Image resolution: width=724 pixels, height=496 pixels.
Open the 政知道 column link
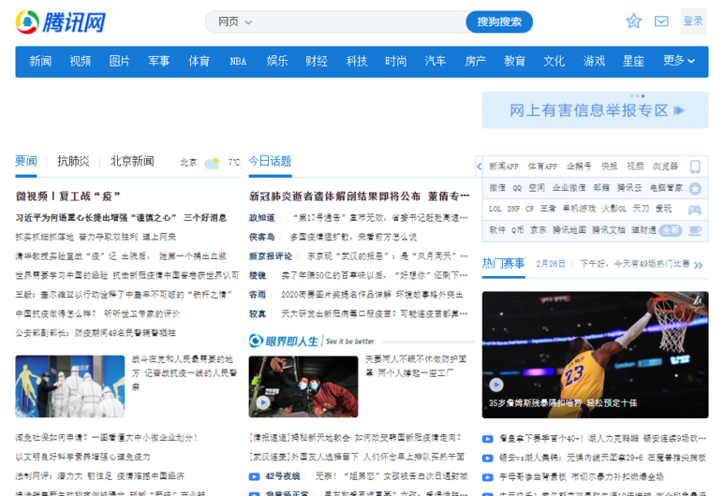click(262, 218)
